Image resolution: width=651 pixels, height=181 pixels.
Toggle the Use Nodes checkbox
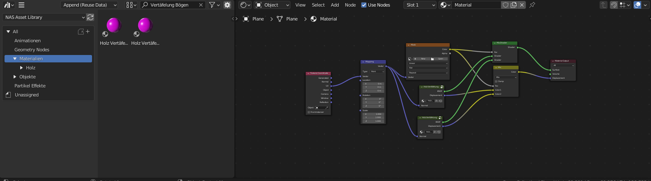364,5
